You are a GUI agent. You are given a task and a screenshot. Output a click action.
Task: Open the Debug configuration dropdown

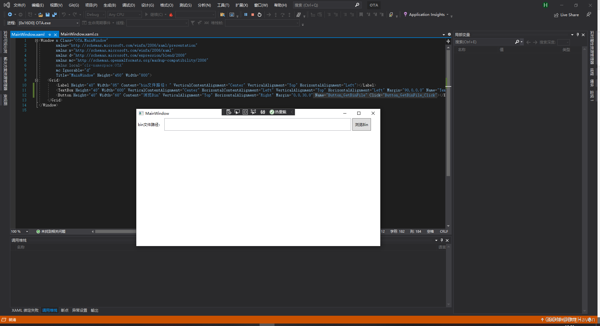[96, 15]
